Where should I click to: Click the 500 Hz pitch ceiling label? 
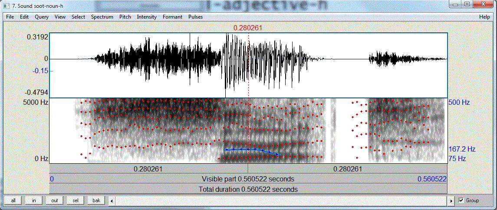[459, 103]
